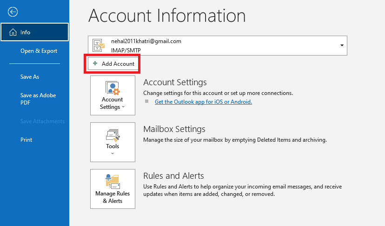The height and width of the screenshot is (226, 385).
Task: Select Save as Adobe PDF option
Action: click(x=38, y=99)
